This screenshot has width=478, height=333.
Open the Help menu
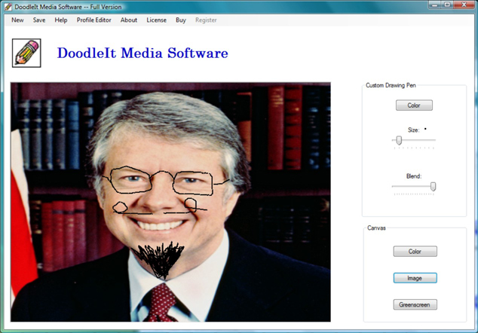pyautogui.click(x=60, y=20)
